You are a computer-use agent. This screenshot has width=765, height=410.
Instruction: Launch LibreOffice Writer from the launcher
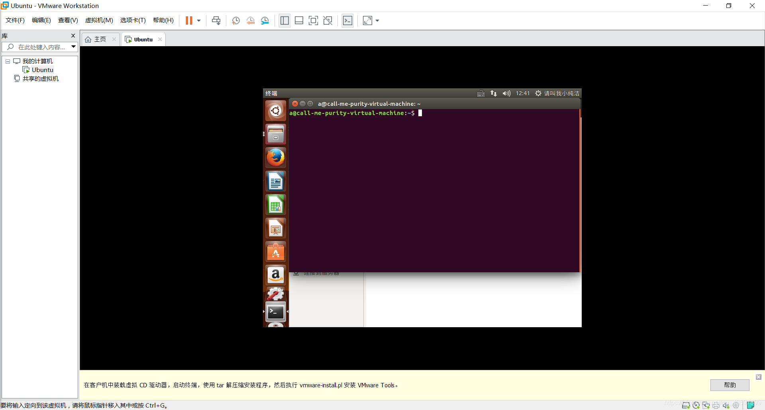(276, 181)
